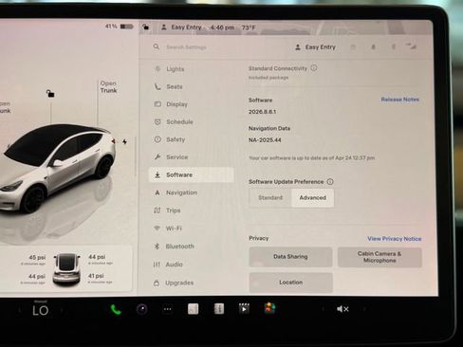Open notifications bell icon

coord(373,47)
